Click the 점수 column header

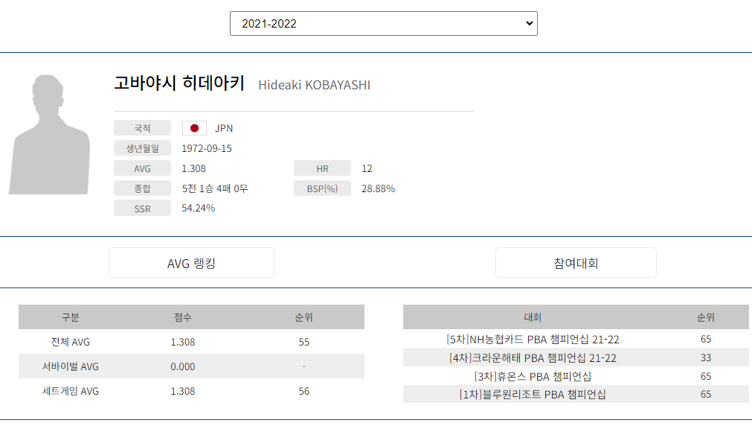(x=183, y=317)
